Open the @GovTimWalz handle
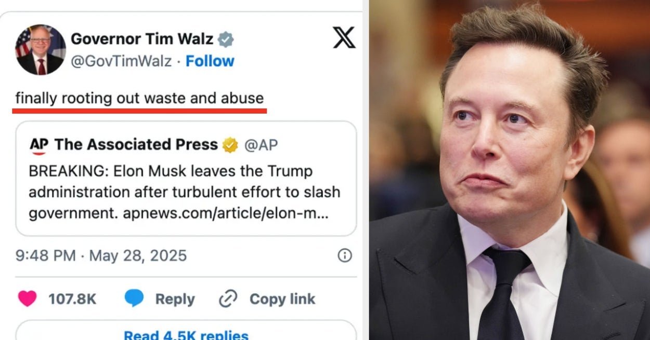The image size is (650, 340). point(121,61)
